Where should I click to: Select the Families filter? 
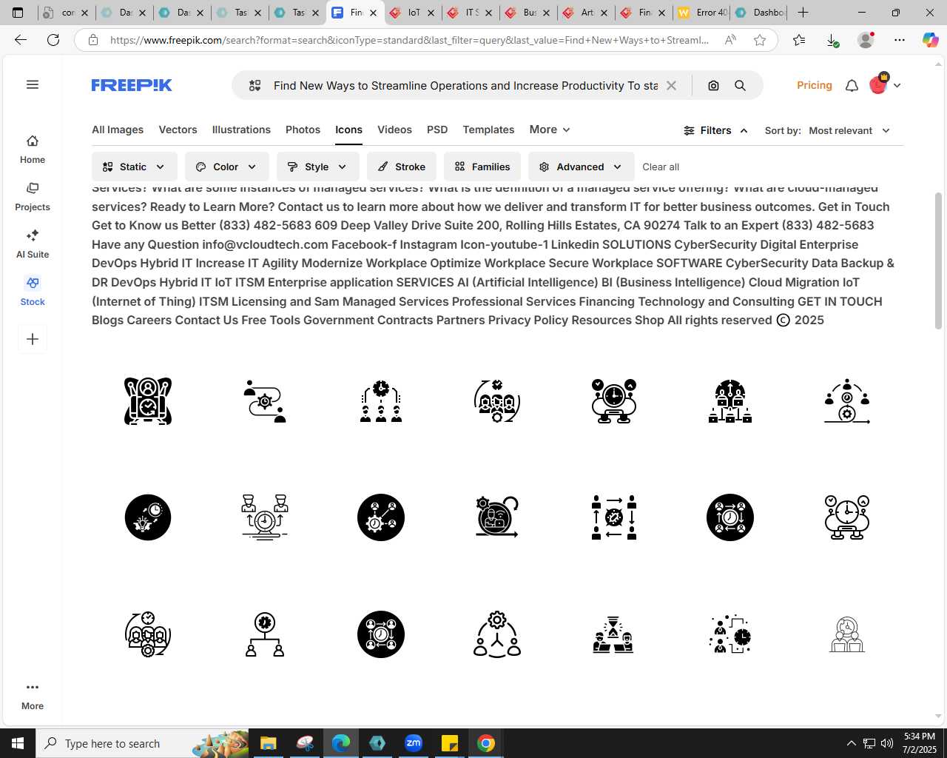pos(482,167)
